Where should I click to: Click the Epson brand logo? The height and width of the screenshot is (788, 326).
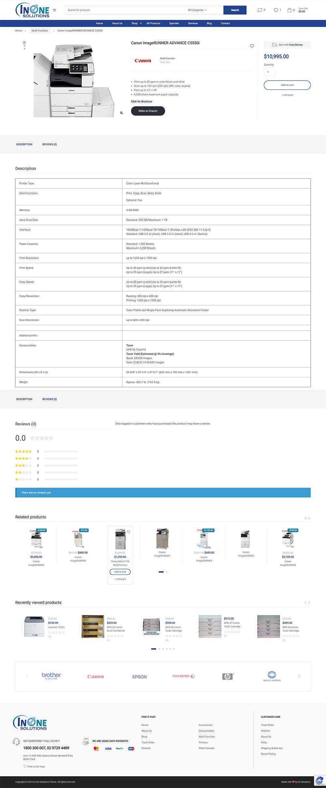(140, 677)
